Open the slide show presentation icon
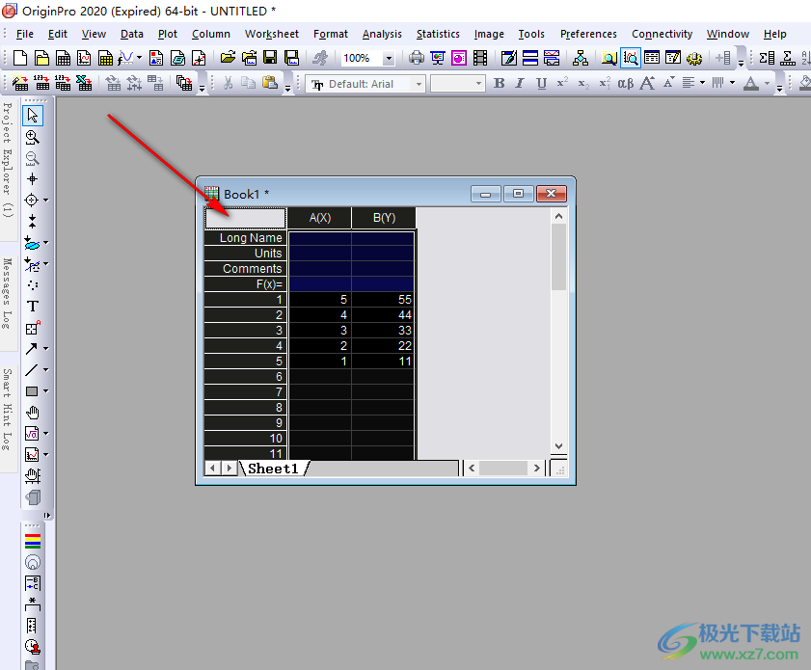This screenshot has width=811, height=670. tap(438, 58)
